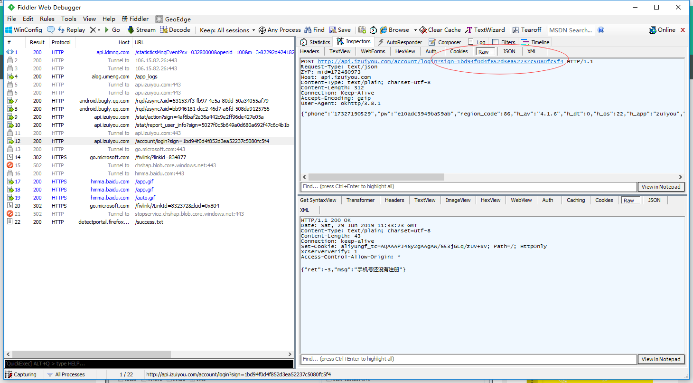Open the Timeline tab

(535, 42)
